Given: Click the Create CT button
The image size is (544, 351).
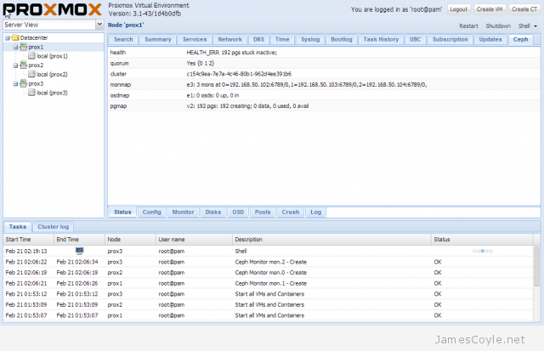Looking at the screenshot, I should tap(524, 9).
